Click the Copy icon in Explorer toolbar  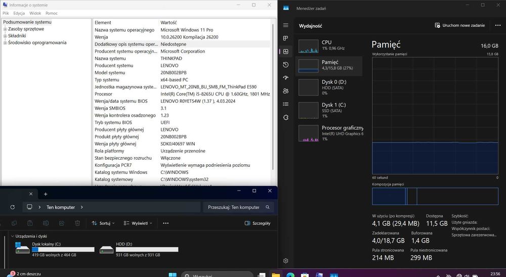[x=14, y=223]
